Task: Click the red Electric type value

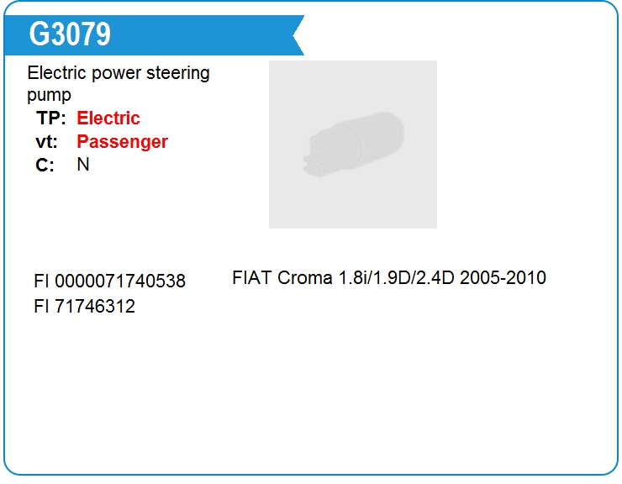Action: click(x=108, y=118)
